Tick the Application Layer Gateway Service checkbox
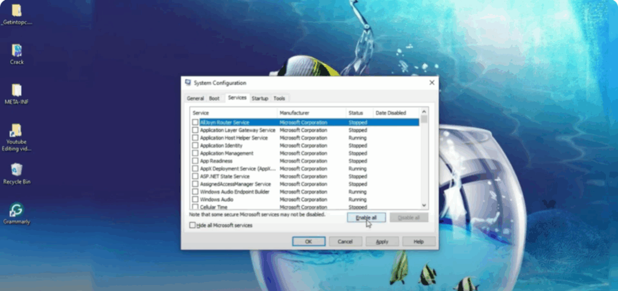Image resolution: width=618 pixels, height=291 pixels. tap(195, 130)
